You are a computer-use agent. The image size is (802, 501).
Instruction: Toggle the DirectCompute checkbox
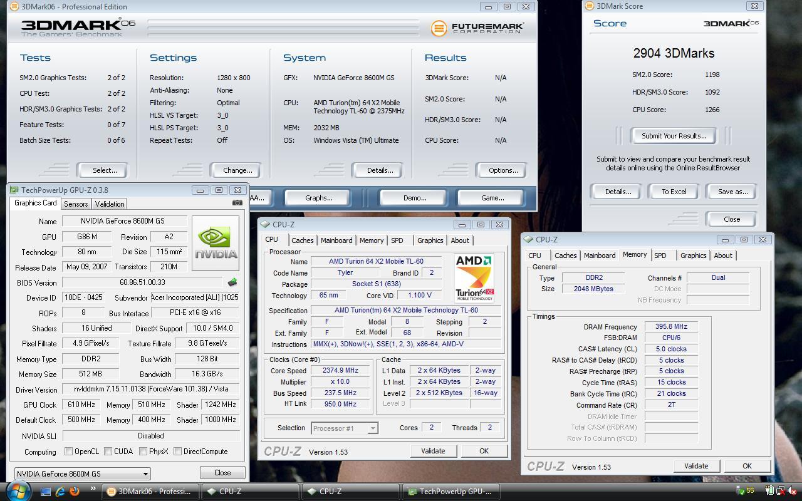[178, 451]
